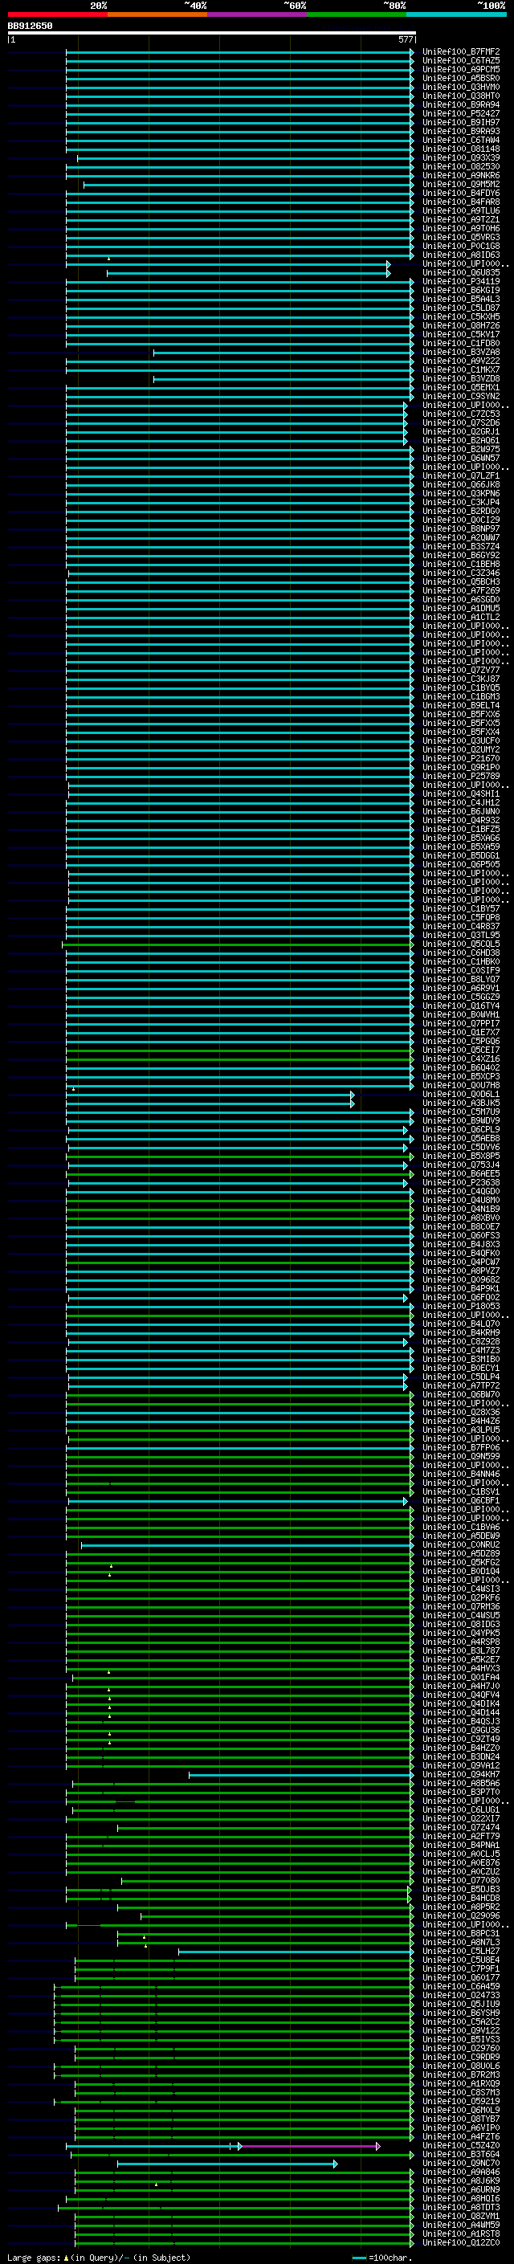Viewport: 514px width, 2264px height.
Task: Click the query name BB912650
Action: [x=30, y=27]
